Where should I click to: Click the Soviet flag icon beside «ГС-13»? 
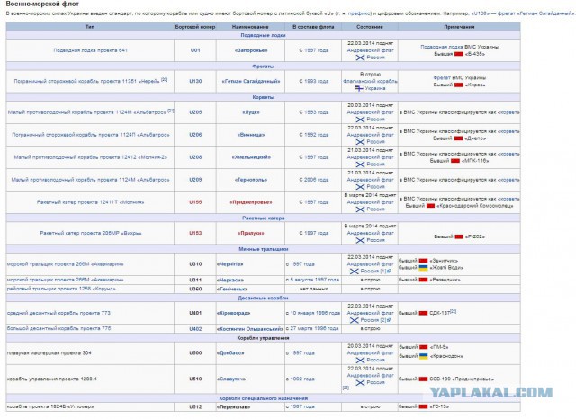pos(423,406)
